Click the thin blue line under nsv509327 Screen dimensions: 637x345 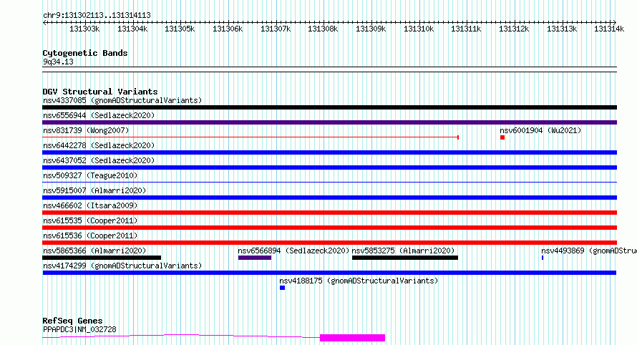(x=329, y=182)
